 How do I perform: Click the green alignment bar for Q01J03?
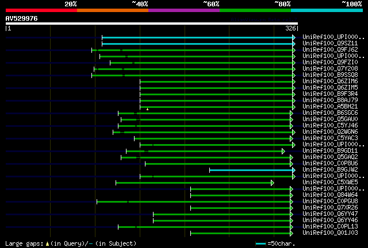tap(240, 234)
